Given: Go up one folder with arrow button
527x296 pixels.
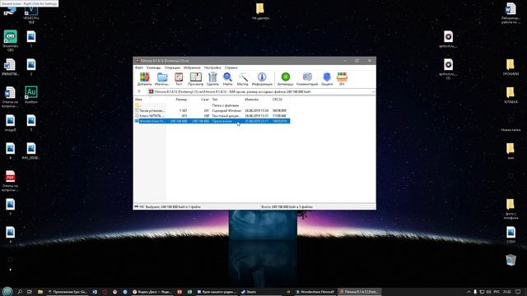Looking at the screenshot, I should 139,91.
